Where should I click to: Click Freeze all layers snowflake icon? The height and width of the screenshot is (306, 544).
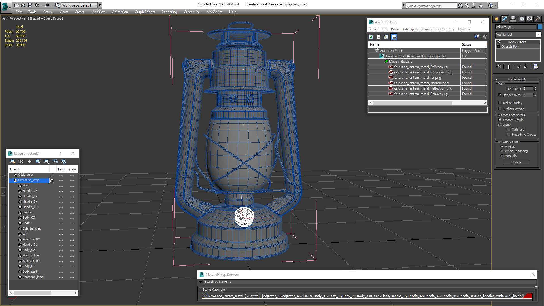[x=64, y=161]
